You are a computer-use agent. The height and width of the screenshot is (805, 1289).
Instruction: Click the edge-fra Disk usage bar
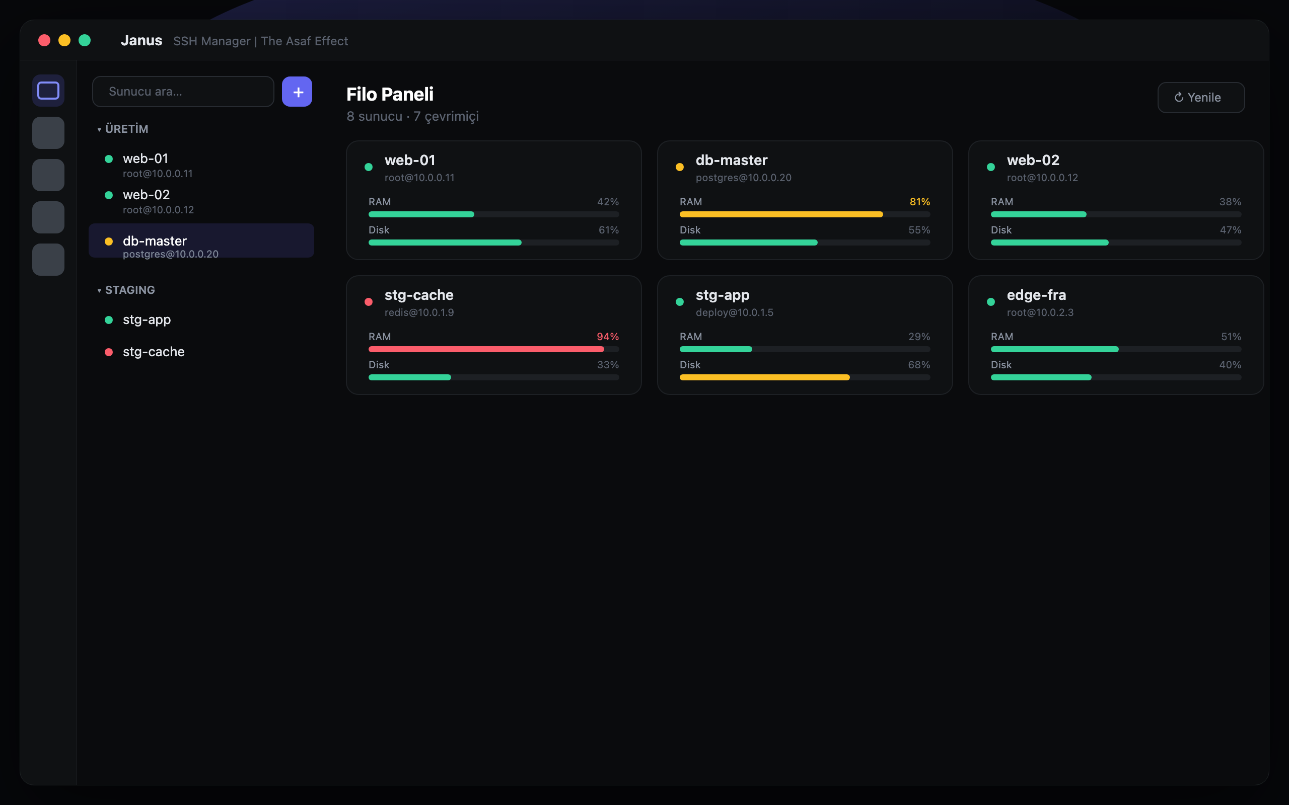(x=1116, y=377)
